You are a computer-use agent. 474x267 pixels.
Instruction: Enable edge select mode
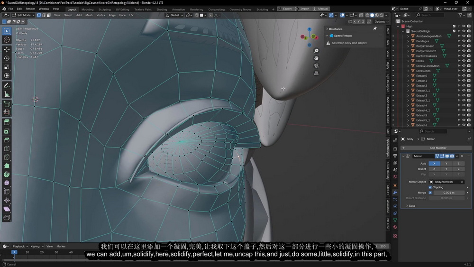click(44, 15)
